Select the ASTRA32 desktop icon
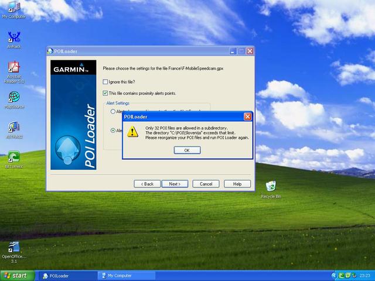 [x=14, y=130]
